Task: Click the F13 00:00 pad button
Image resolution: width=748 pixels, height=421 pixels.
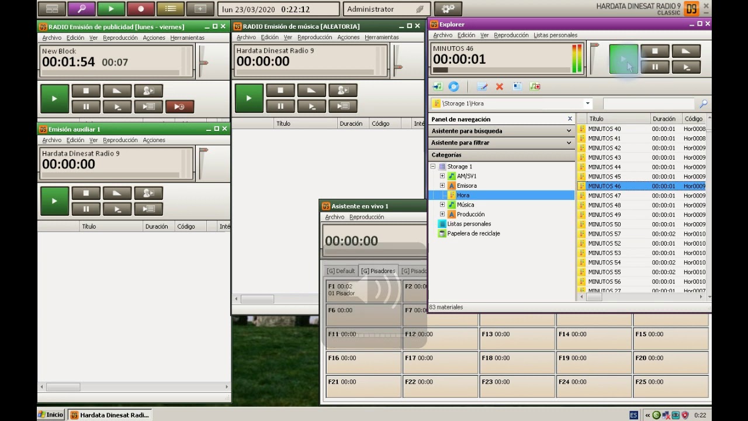Action: coord(517,340)
